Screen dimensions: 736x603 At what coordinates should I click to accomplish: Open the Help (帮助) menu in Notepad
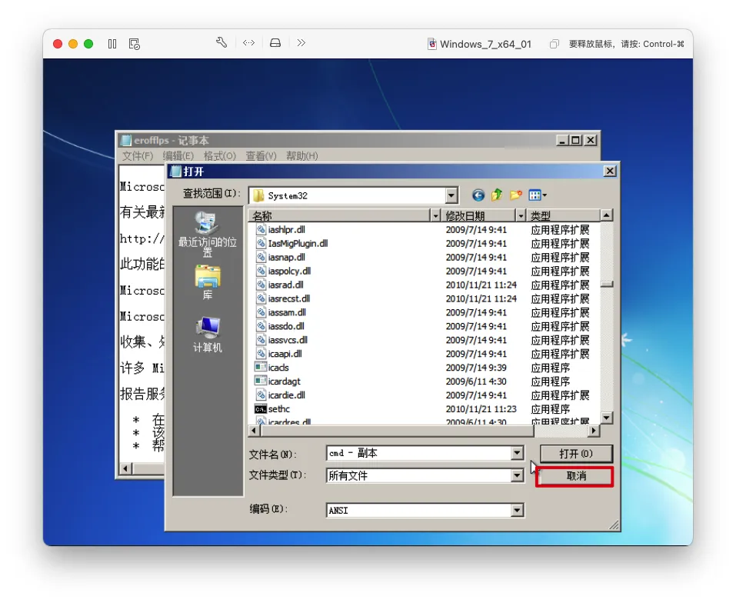(301, 156)
